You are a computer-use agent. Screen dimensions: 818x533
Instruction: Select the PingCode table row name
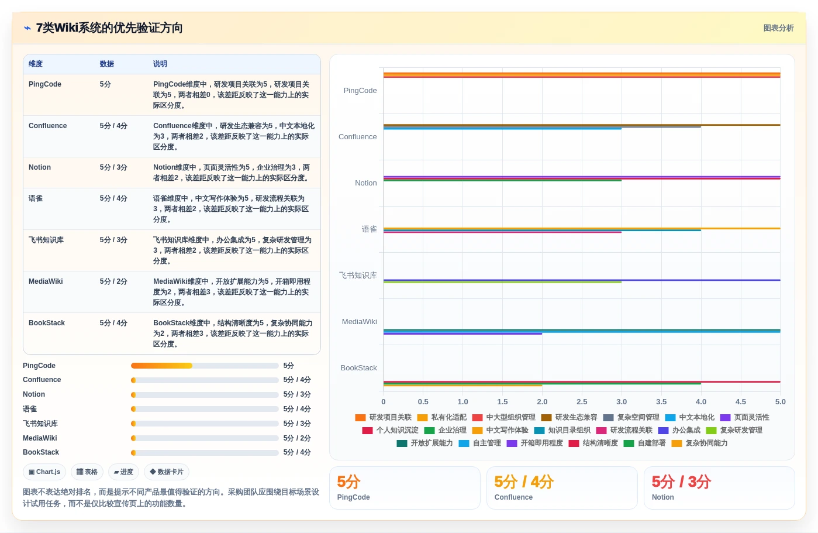45,84
